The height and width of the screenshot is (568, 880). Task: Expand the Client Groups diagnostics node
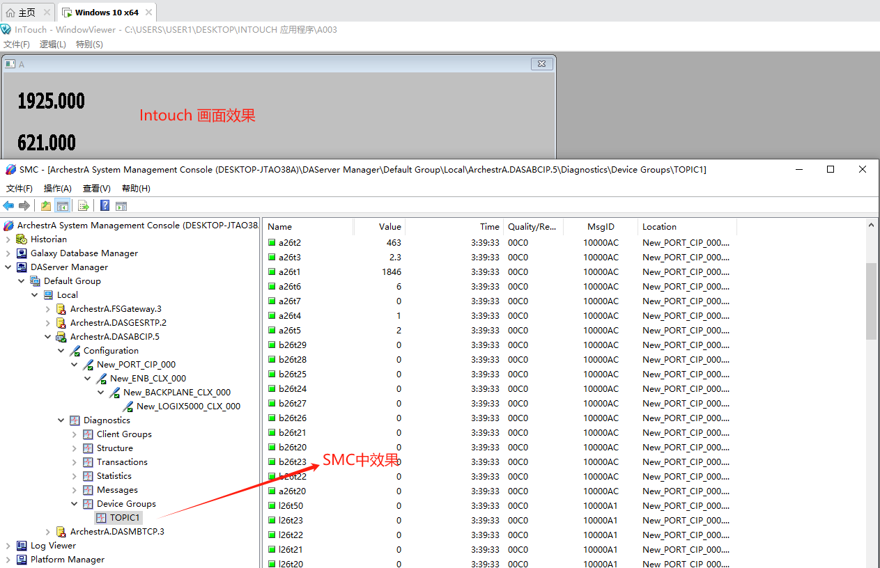coord(72,434)
